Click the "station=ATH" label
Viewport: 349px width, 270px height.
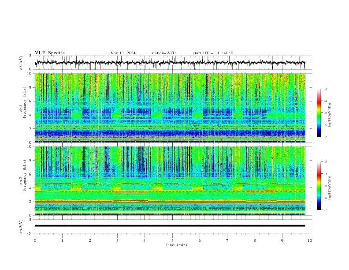pyautogui.click(x=163, y=53)
